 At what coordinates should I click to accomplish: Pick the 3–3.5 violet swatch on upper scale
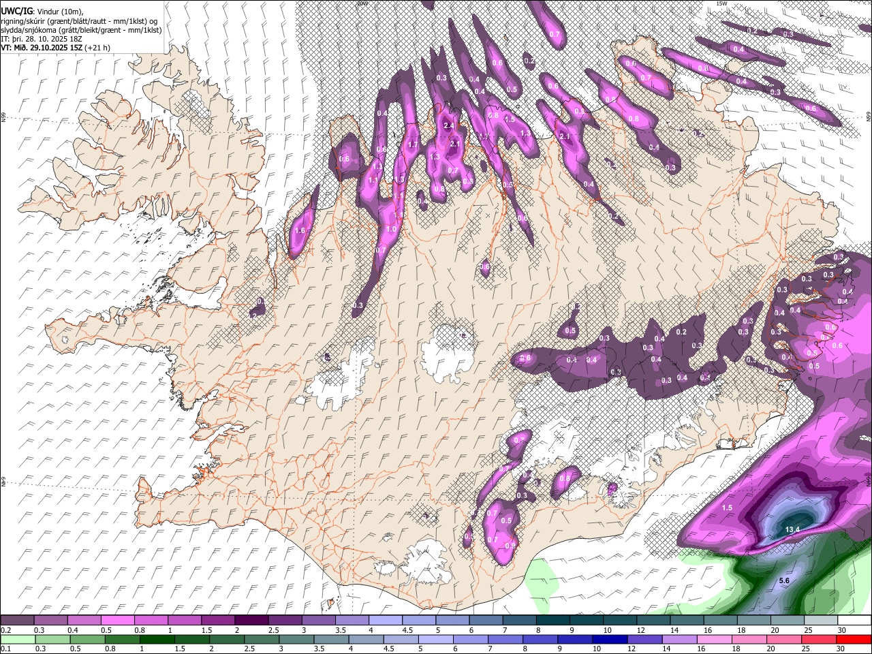318,621
